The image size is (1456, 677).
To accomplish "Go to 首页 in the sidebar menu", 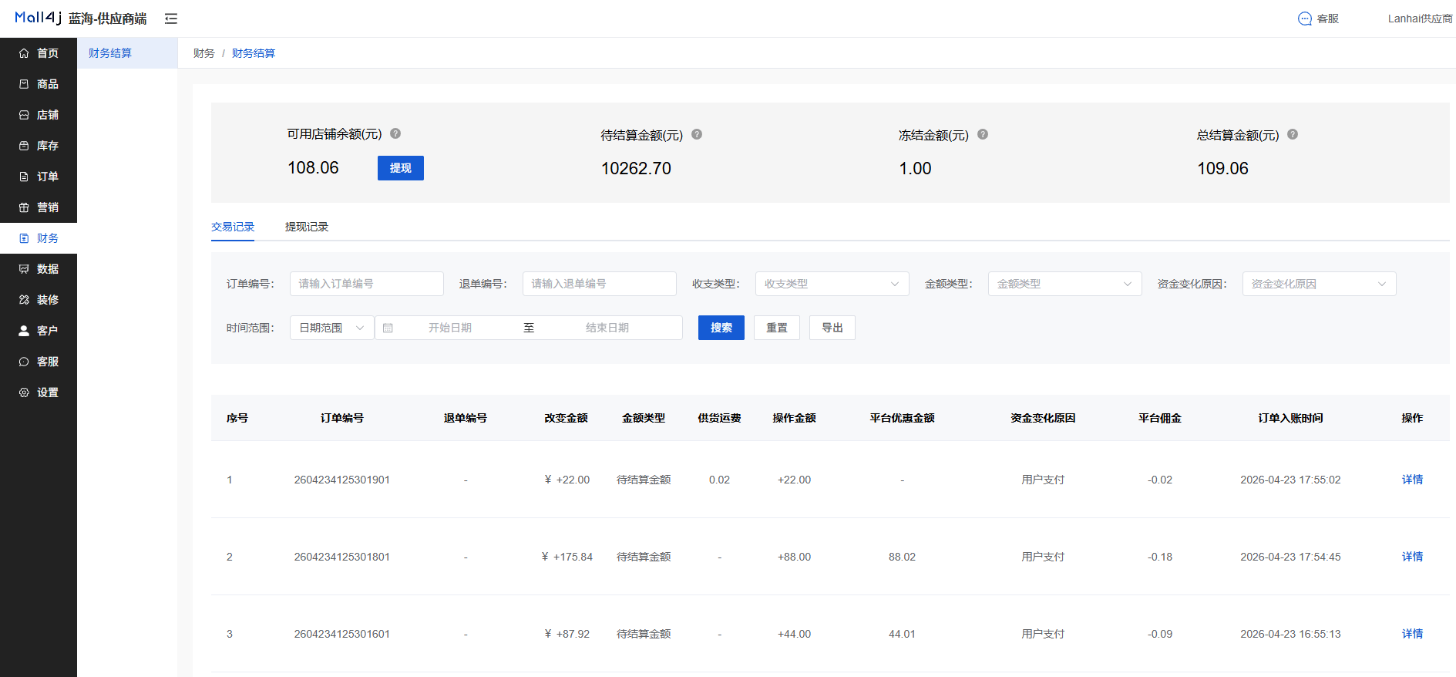I will click(39, 53).
